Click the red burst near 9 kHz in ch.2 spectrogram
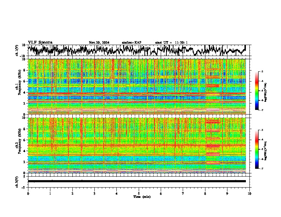Viewport: 281px width, 217px height. pos(213,122)
